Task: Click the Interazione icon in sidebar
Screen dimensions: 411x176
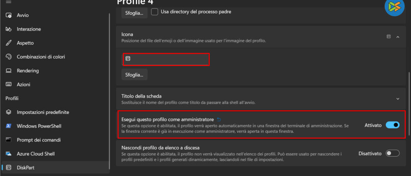Action: [8, 29]
